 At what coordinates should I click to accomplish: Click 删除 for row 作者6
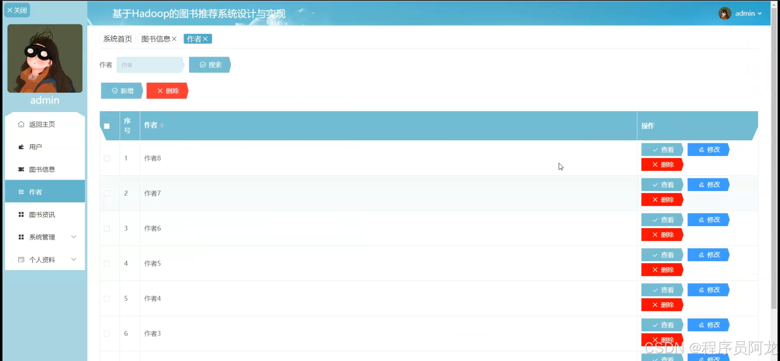pos(662,235)
